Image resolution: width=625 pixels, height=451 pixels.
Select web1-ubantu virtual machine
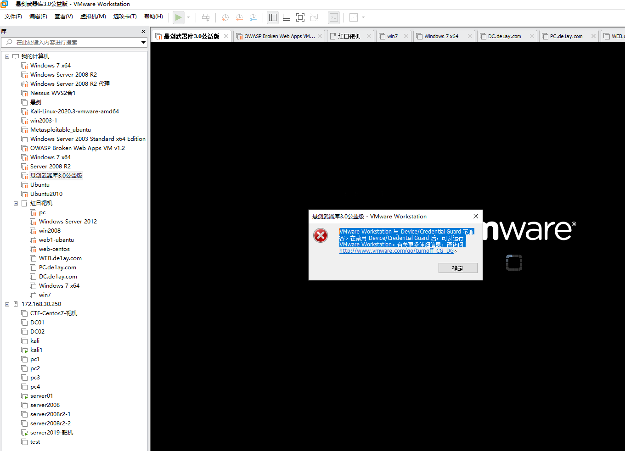tap(56, 240)
